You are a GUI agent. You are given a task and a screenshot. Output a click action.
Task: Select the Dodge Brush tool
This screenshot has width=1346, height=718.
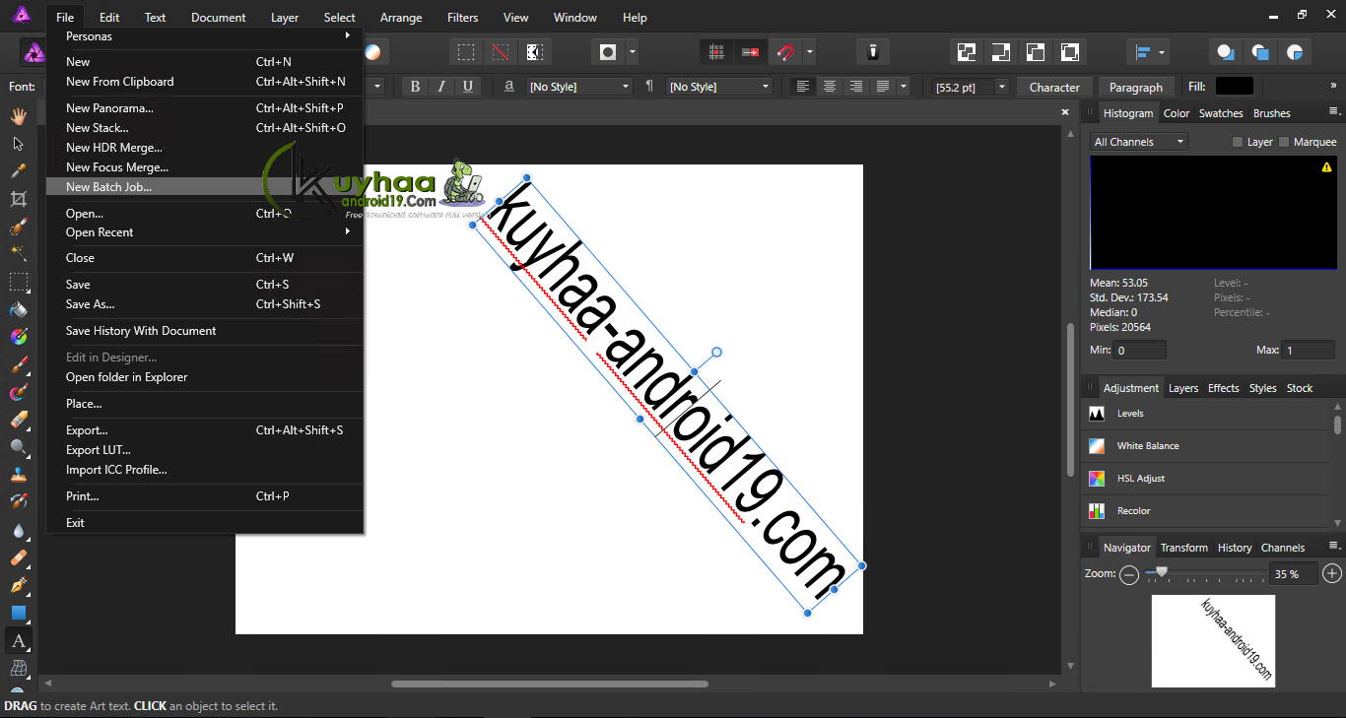pyautogui.click(x=18, y=447)
